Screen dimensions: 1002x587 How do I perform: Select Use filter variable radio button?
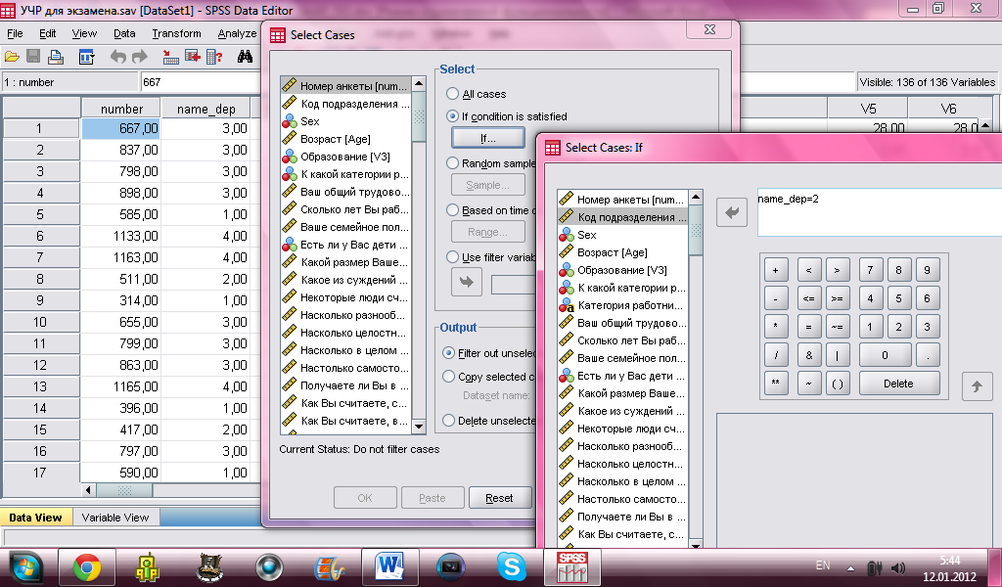pos(452,257)
